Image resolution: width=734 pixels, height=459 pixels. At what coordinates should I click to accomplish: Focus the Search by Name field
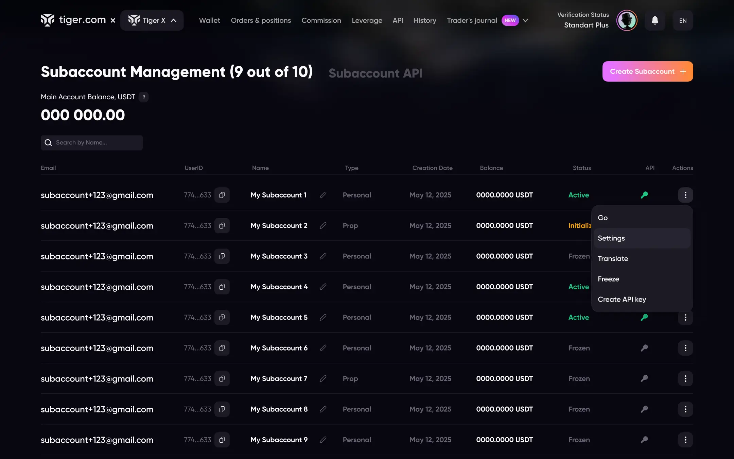pyautogui.click(x=97, y=143)
